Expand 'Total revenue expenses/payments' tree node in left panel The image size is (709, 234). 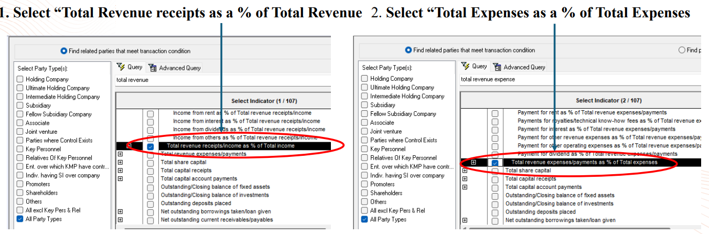pyautogui.click(x=121, y=154)
